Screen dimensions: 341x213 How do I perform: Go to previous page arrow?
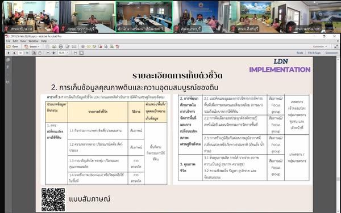[x=9, y=53]
